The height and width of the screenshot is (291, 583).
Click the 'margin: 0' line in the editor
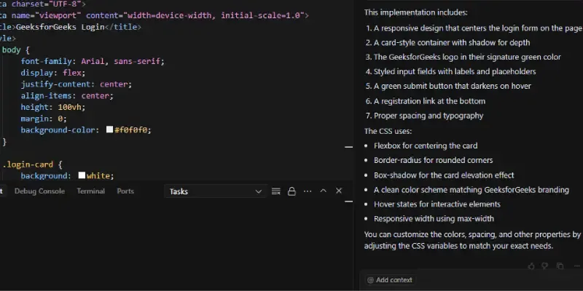coord(44,119)
